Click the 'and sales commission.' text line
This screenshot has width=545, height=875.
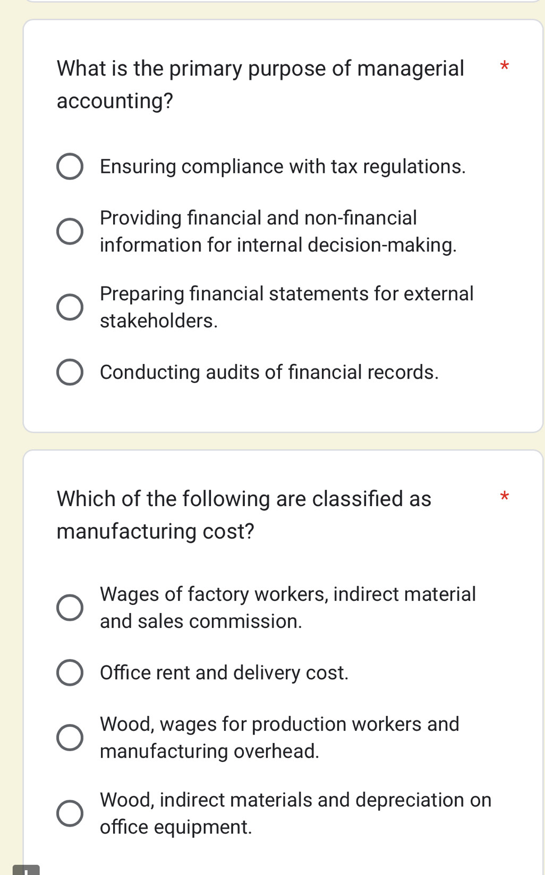tap(201, 621)
